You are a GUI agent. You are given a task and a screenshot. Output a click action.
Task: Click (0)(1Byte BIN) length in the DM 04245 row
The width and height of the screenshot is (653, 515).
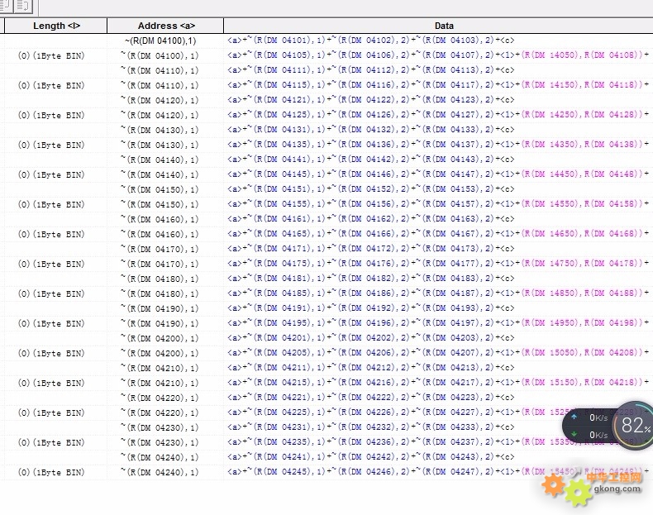tap(51, 473)
